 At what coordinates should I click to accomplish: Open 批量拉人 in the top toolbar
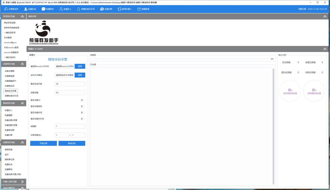(61, 9)
